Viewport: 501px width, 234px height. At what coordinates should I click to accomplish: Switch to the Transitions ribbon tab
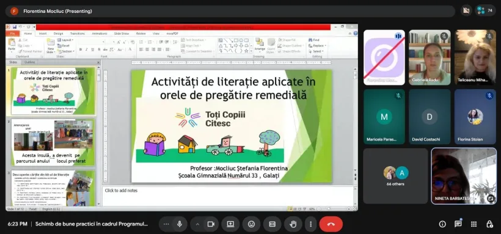pyautogui.click(x=78, y=33)
